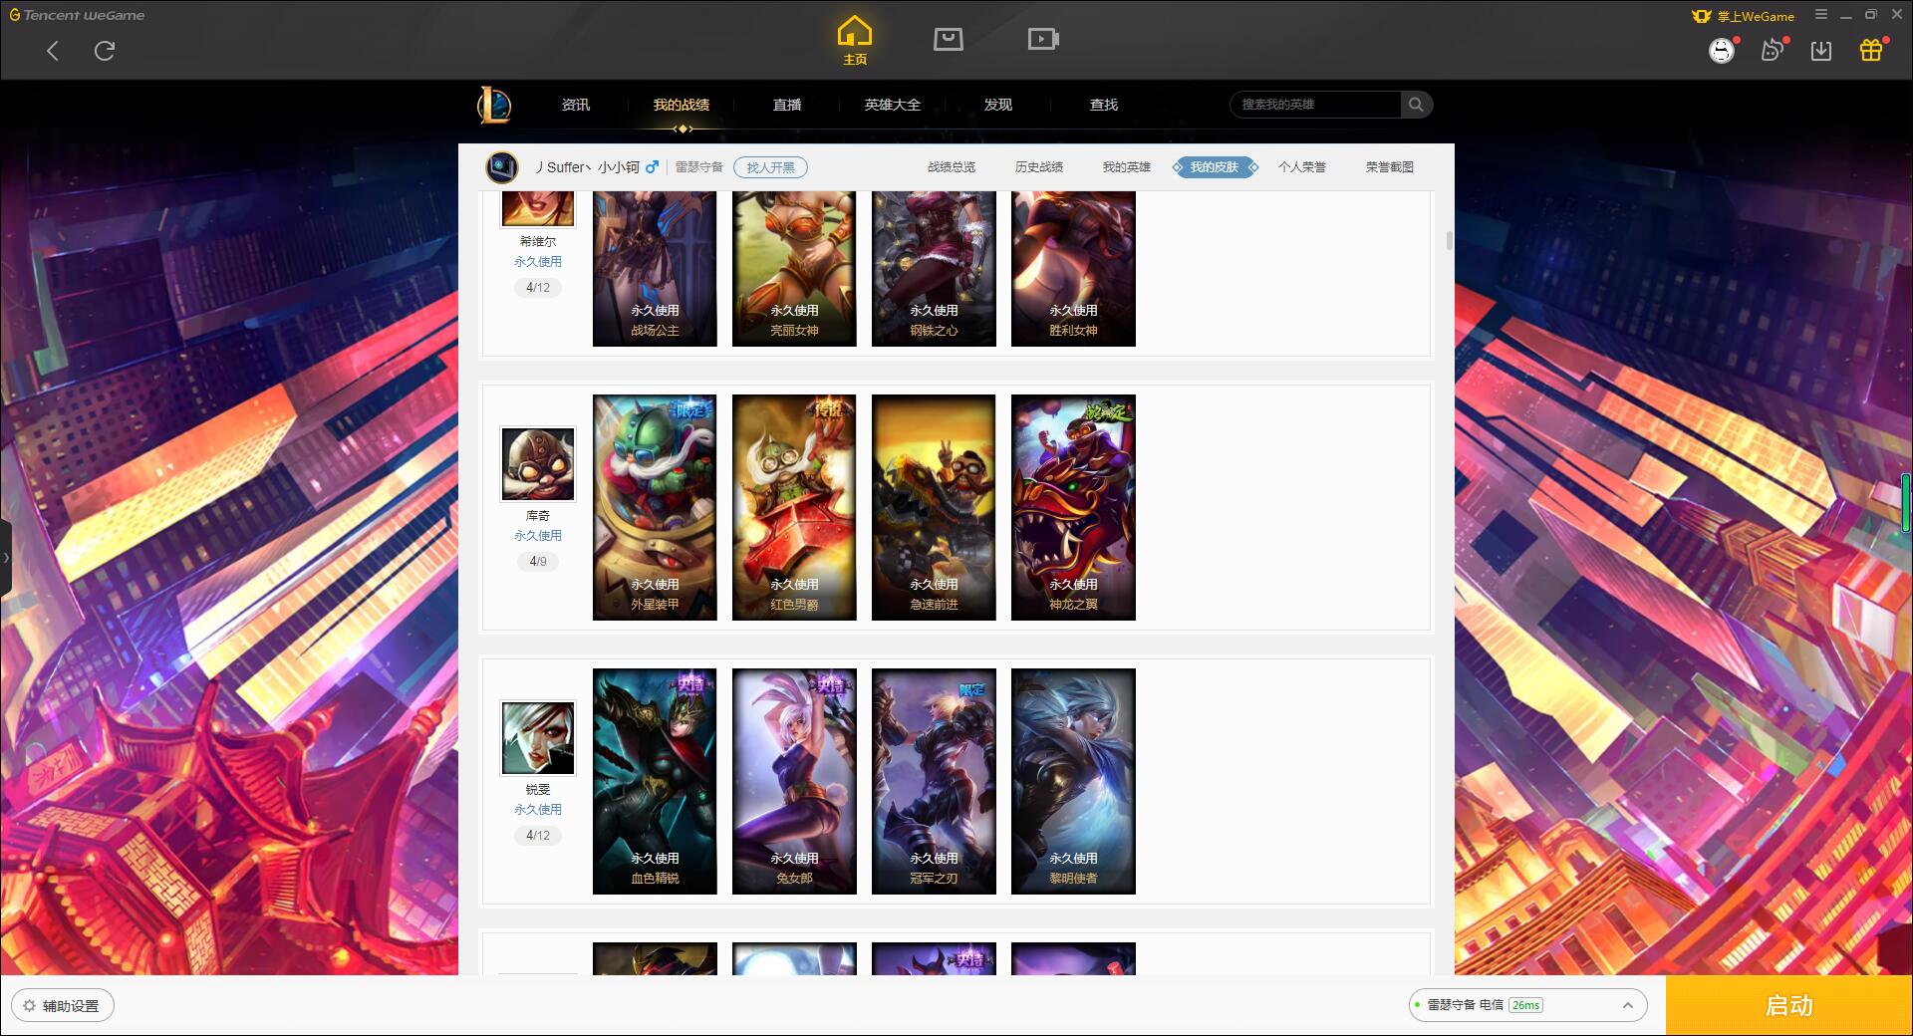This screenshot has width=1913, height=1036.
Task: Click the male gender icon beside name
Action: tap(653, 167)
